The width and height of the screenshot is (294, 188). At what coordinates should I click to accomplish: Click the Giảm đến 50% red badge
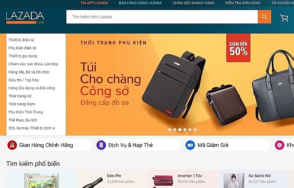point(238,48)
